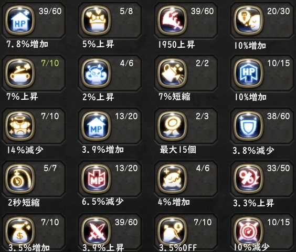The height and width of the screenshot is (252, 296).
Task: Choose the sparkling slime icon 4%増加
Action: (x=172, y=178)
